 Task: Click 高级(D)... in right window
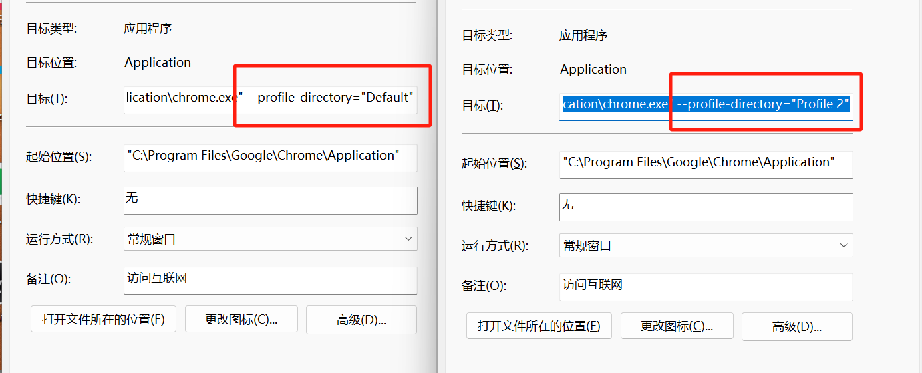point(797,326)
